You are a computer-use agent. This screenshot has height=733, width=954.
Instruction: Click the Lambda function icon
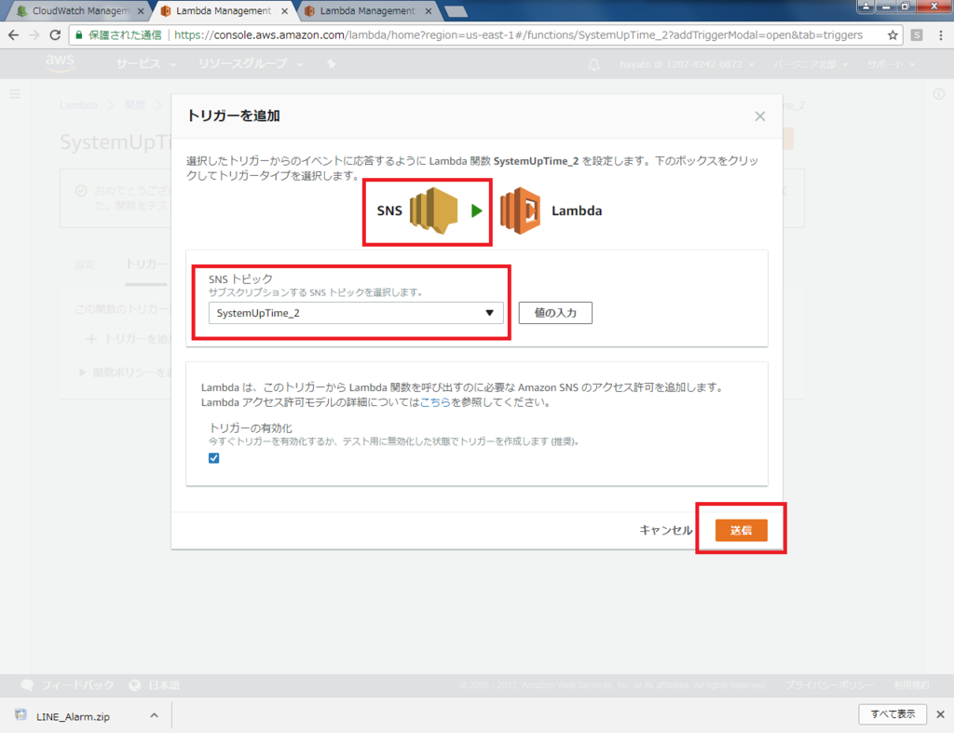click(x=520, y=210)
